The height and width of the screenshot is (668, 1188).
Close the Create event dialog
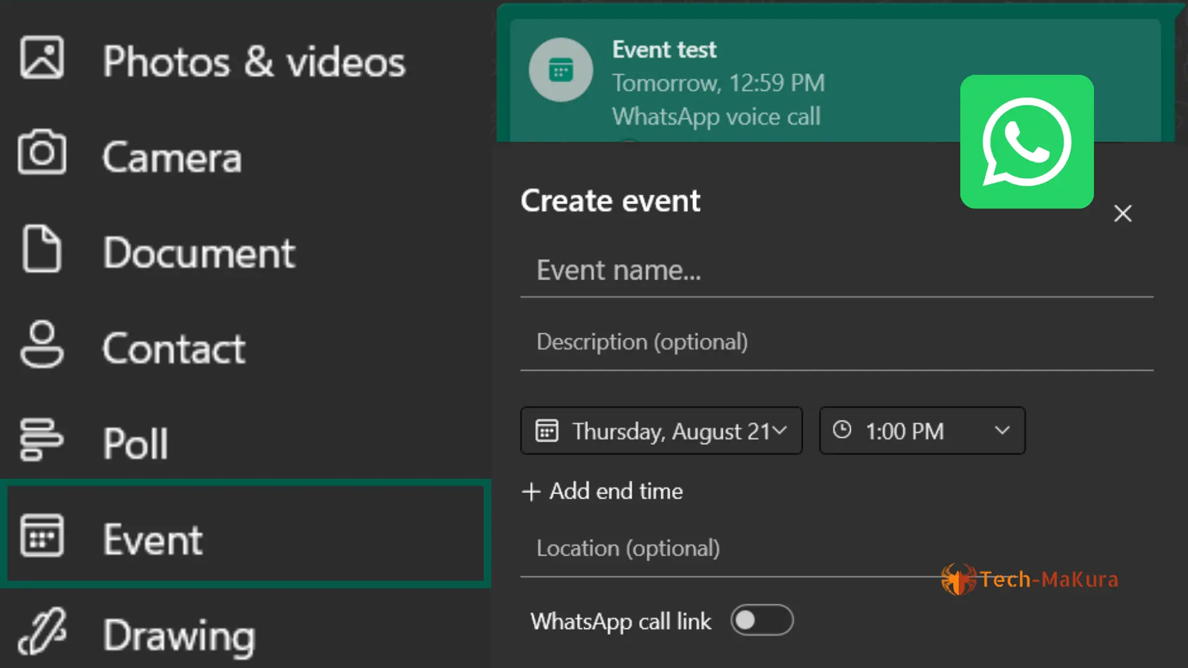[x=1122, y=213]
